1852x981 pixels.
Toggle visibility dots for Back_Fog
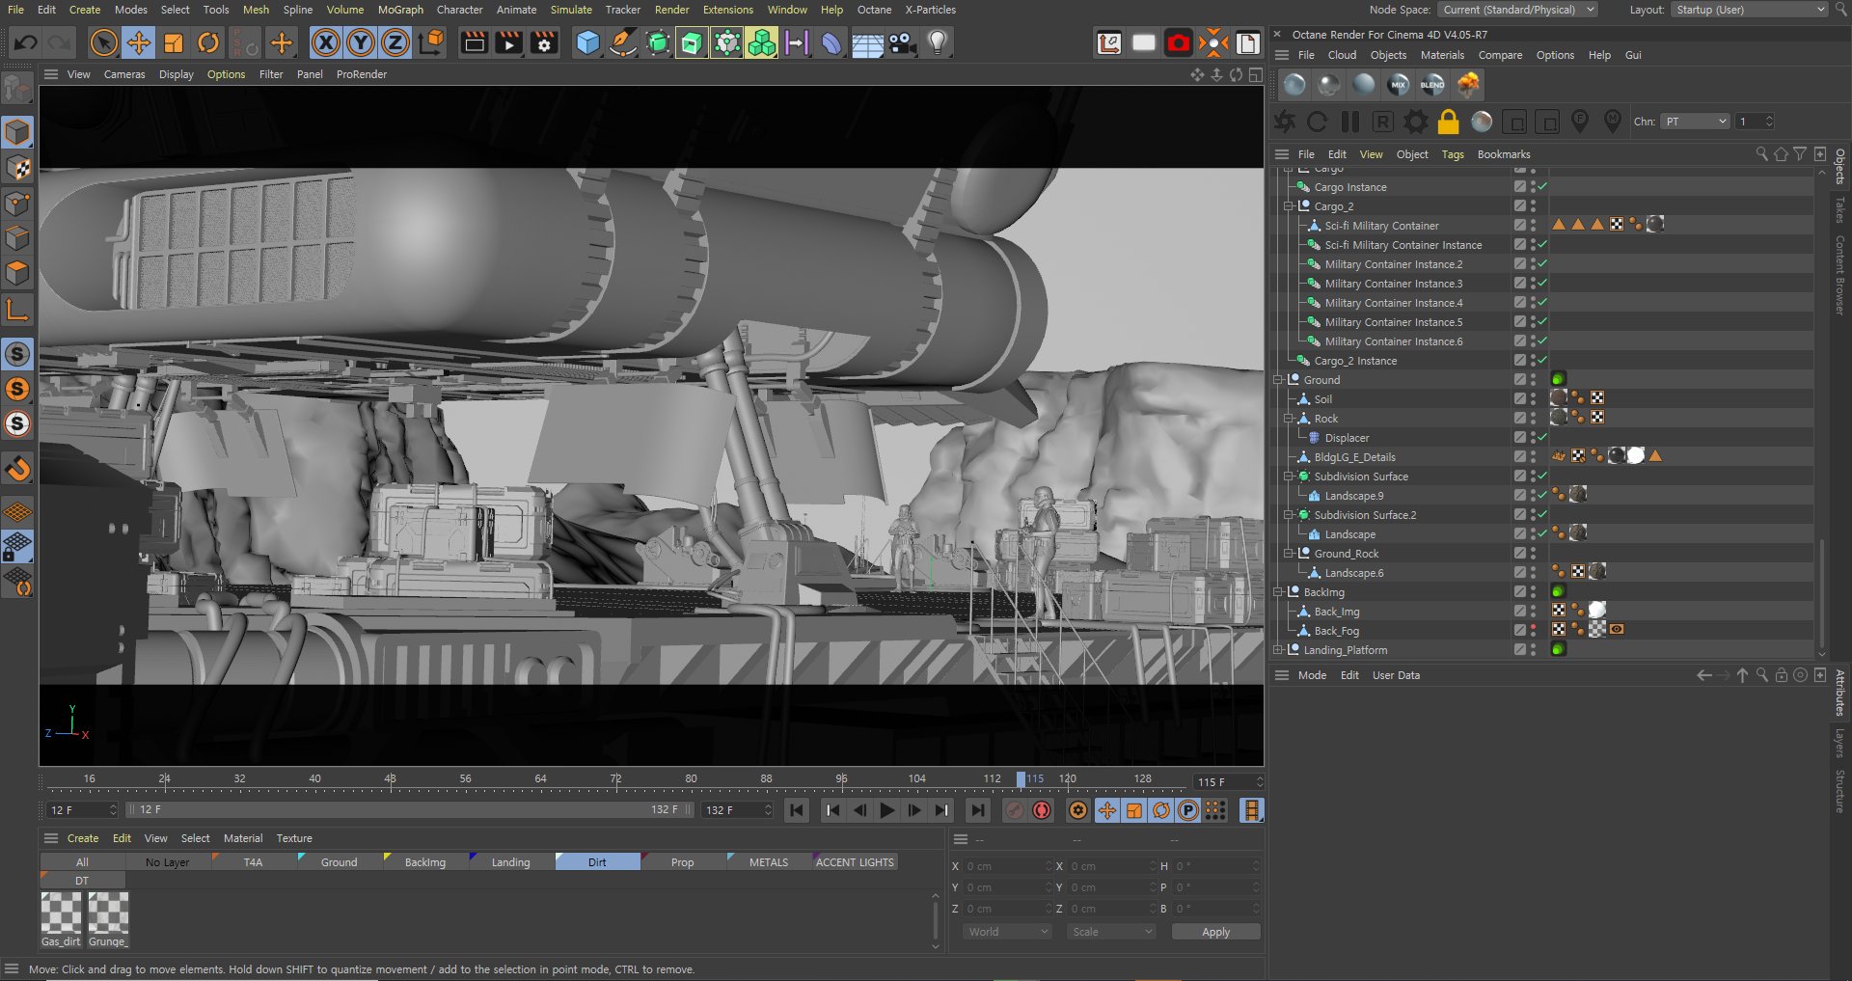1533,630
